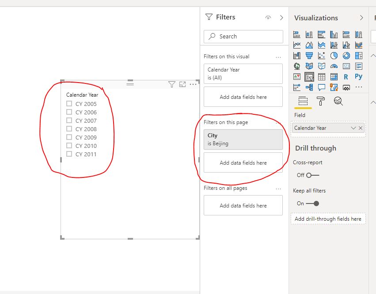
Task: Open Get more visuals ellipsis in gallery
Action: 359,87
